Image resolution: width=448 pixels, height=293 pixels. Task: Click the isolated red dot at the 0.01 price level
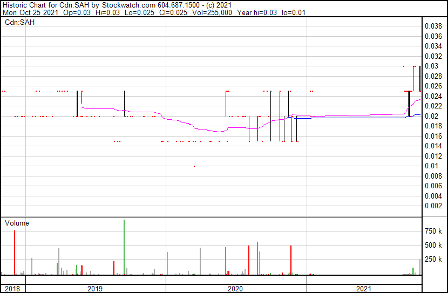tap(194, 166)
